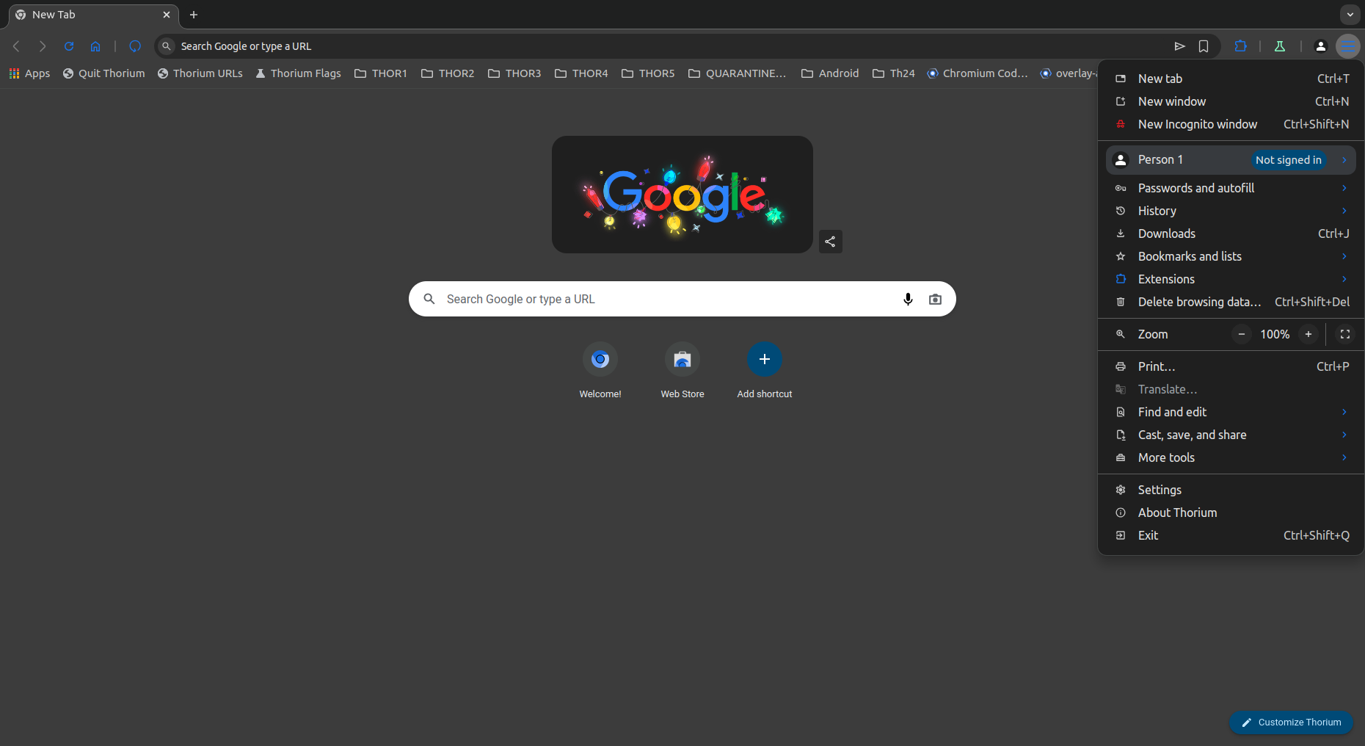Open About Thorium

pos(1231,513)
